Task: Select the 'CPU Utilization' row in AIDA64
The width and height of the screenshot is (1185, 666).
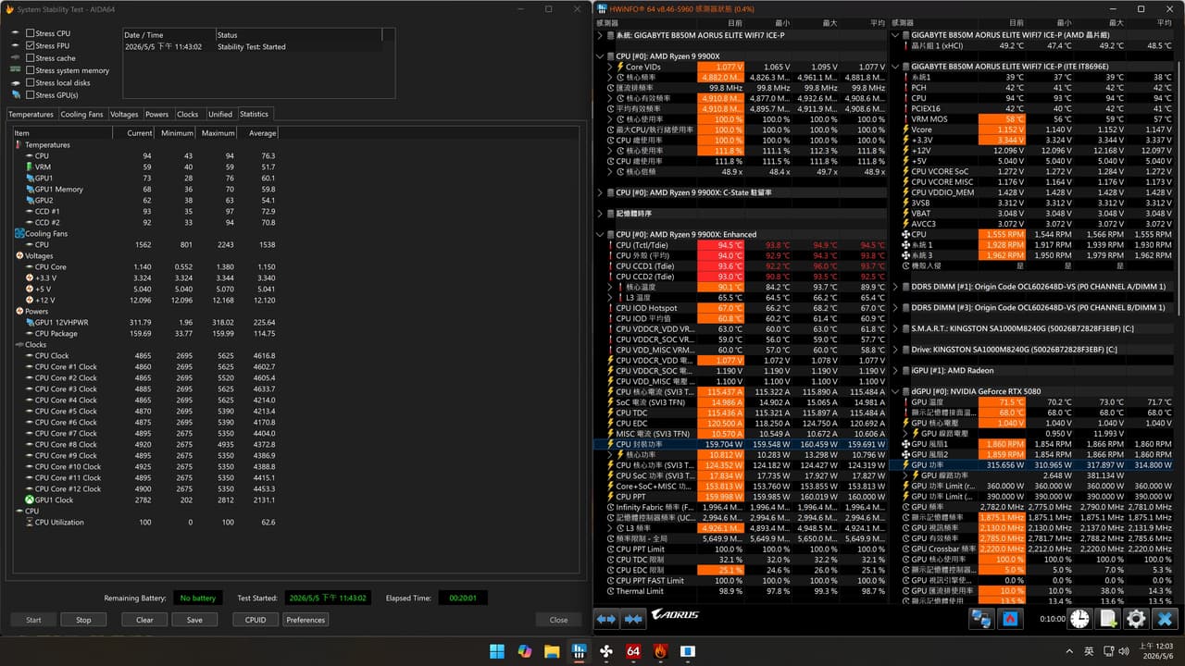Action: pyautogui.click(x=145, y=522)
